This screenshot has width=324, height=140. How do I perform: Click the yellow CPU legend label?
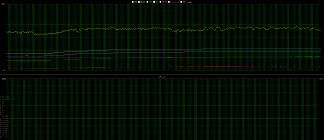135,2
